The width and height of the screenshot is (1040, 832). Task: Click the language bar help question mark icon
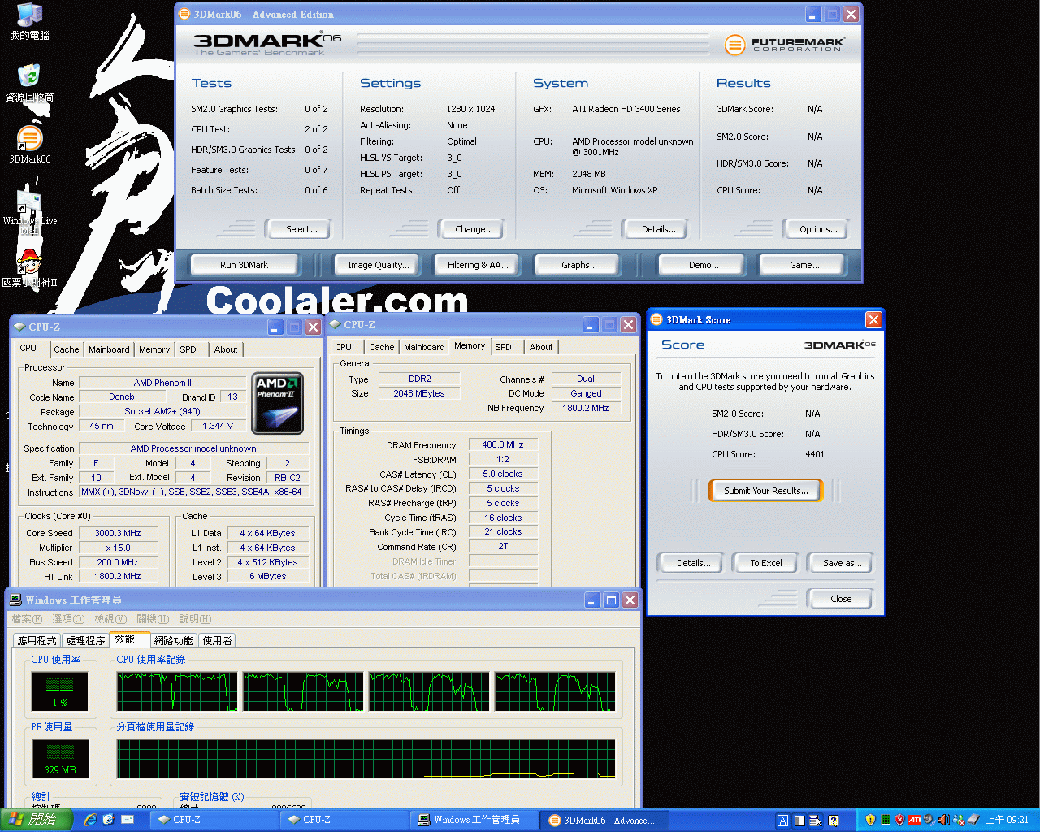pyautogui.click(x=833, y=821)
